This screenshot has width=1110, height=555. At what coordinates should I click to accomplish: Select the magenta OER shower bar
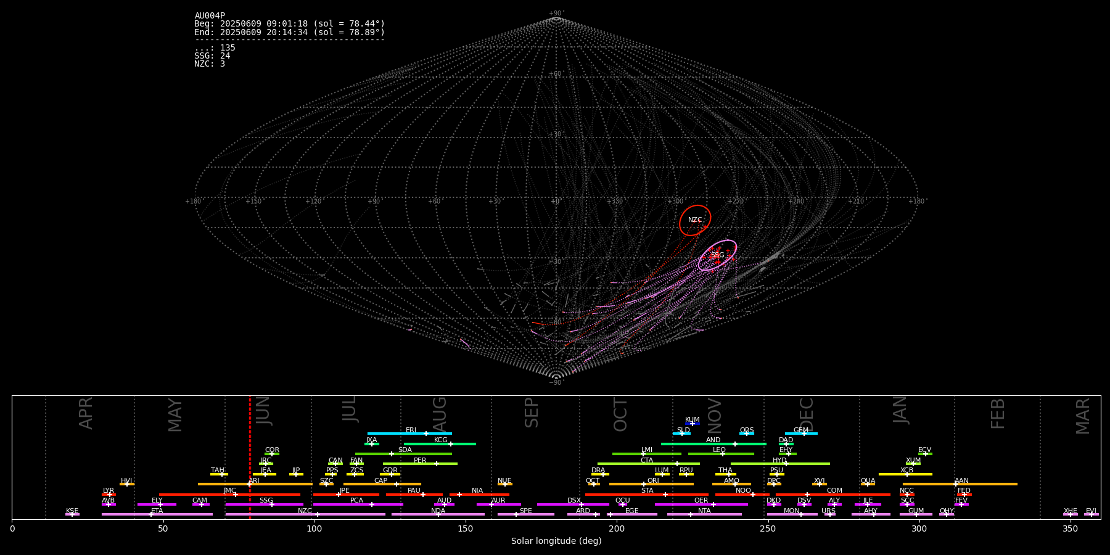click(x=701, y=504)
